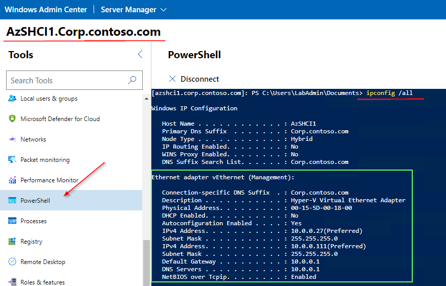This screenshot has width=446, height=286.
Task: Click Hyper-V Virtual Ethernet Adapter description
Action: [x=348, y=200]
